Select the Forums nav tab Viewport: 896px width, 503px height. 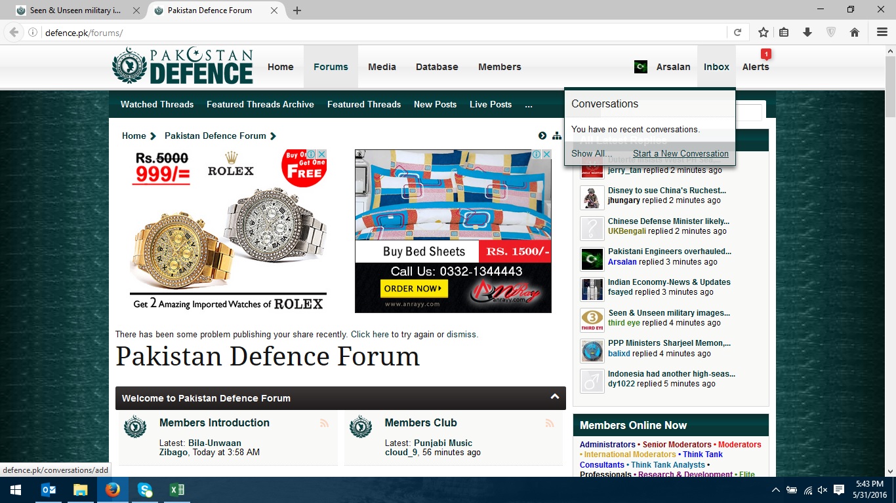[331, 67]
